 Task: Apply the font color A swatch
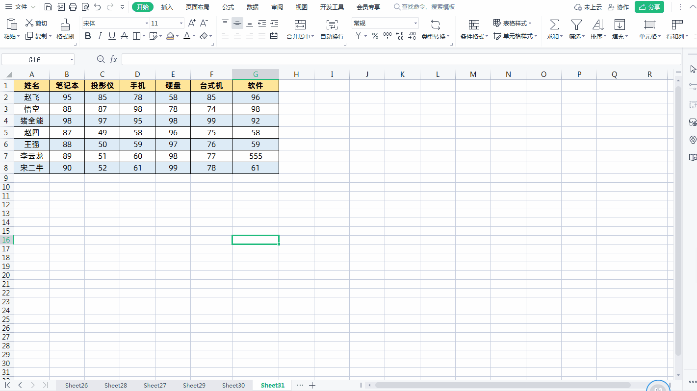point(187,36)
